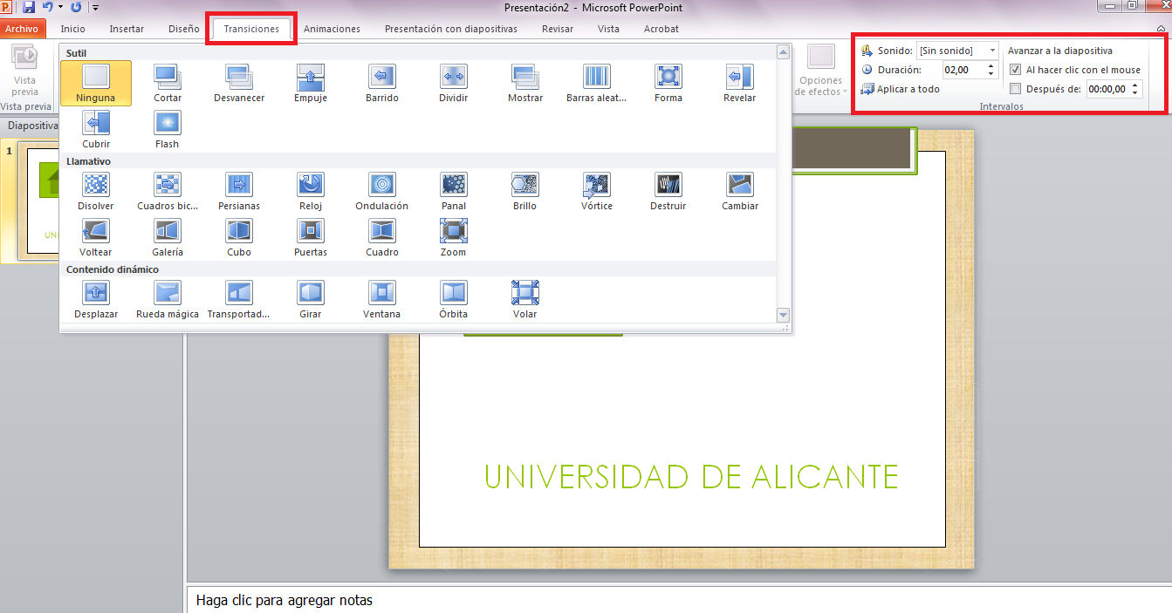Apply the Mostrar transition
1172x613 pixels.
[525, 83]
